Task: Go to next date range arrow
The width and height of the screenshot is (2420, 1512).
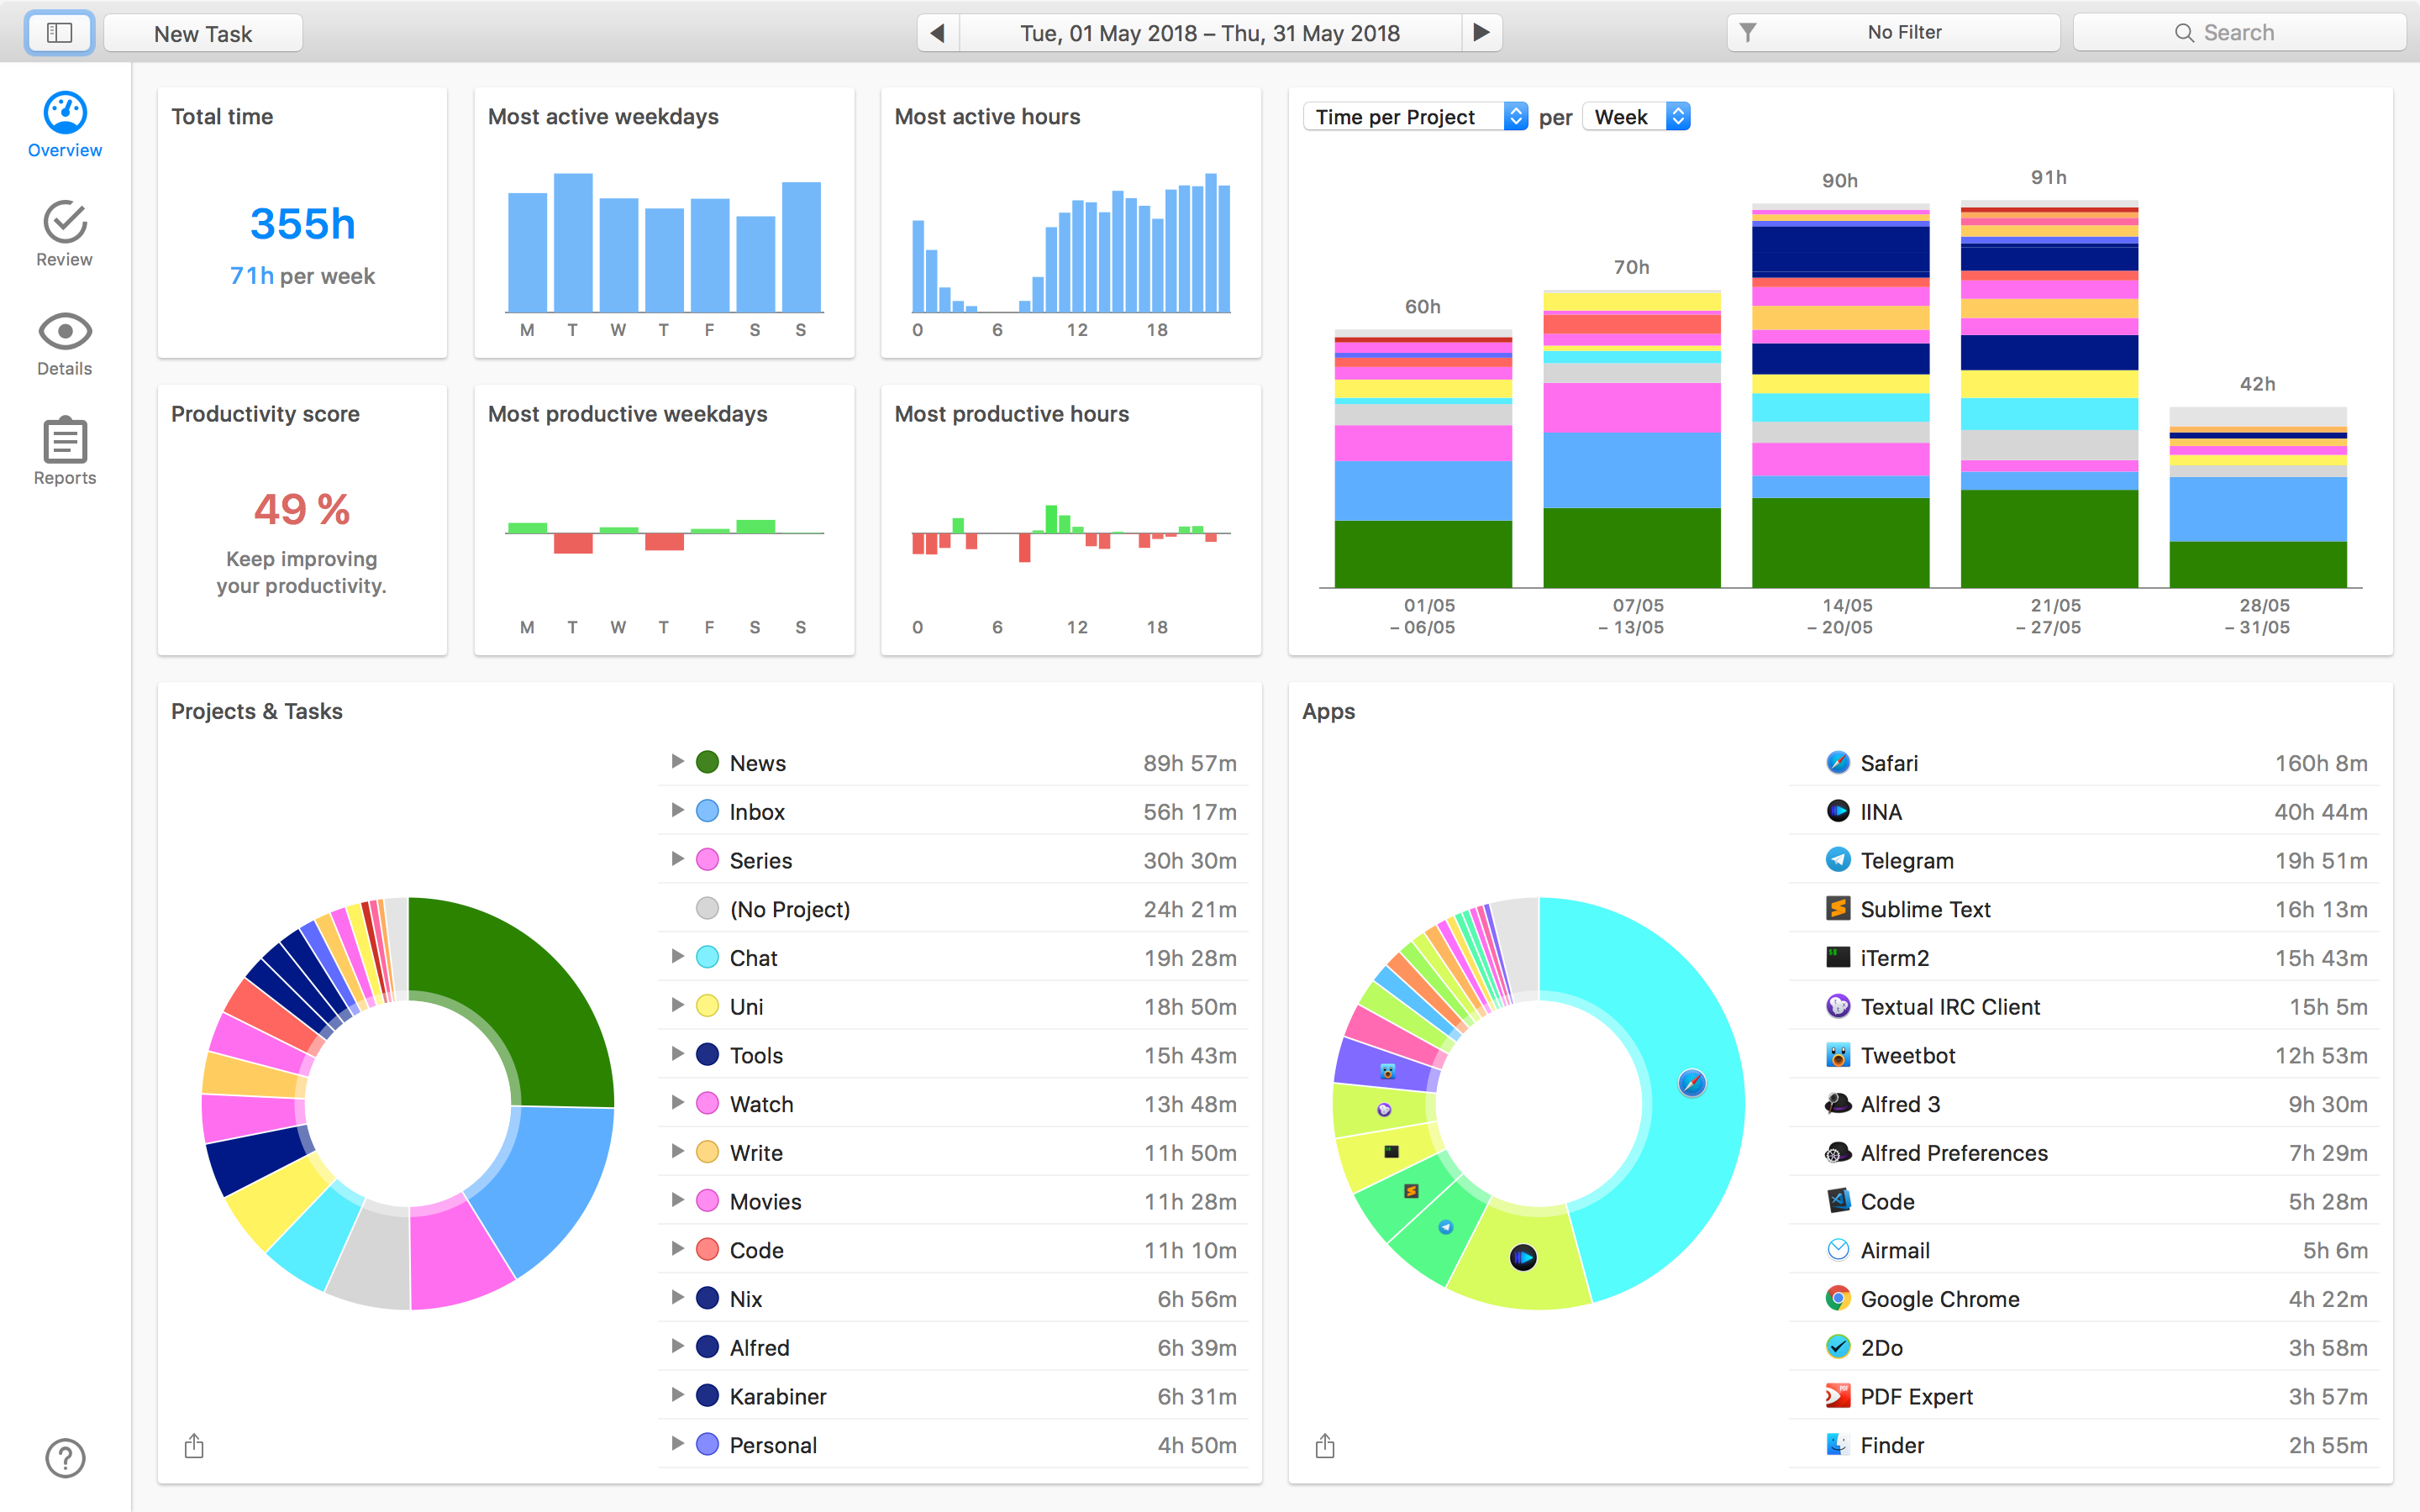Action: 1482,33
